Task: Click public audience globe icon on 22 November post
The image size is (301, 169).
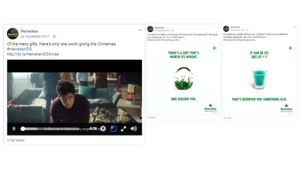Action: 54,36
